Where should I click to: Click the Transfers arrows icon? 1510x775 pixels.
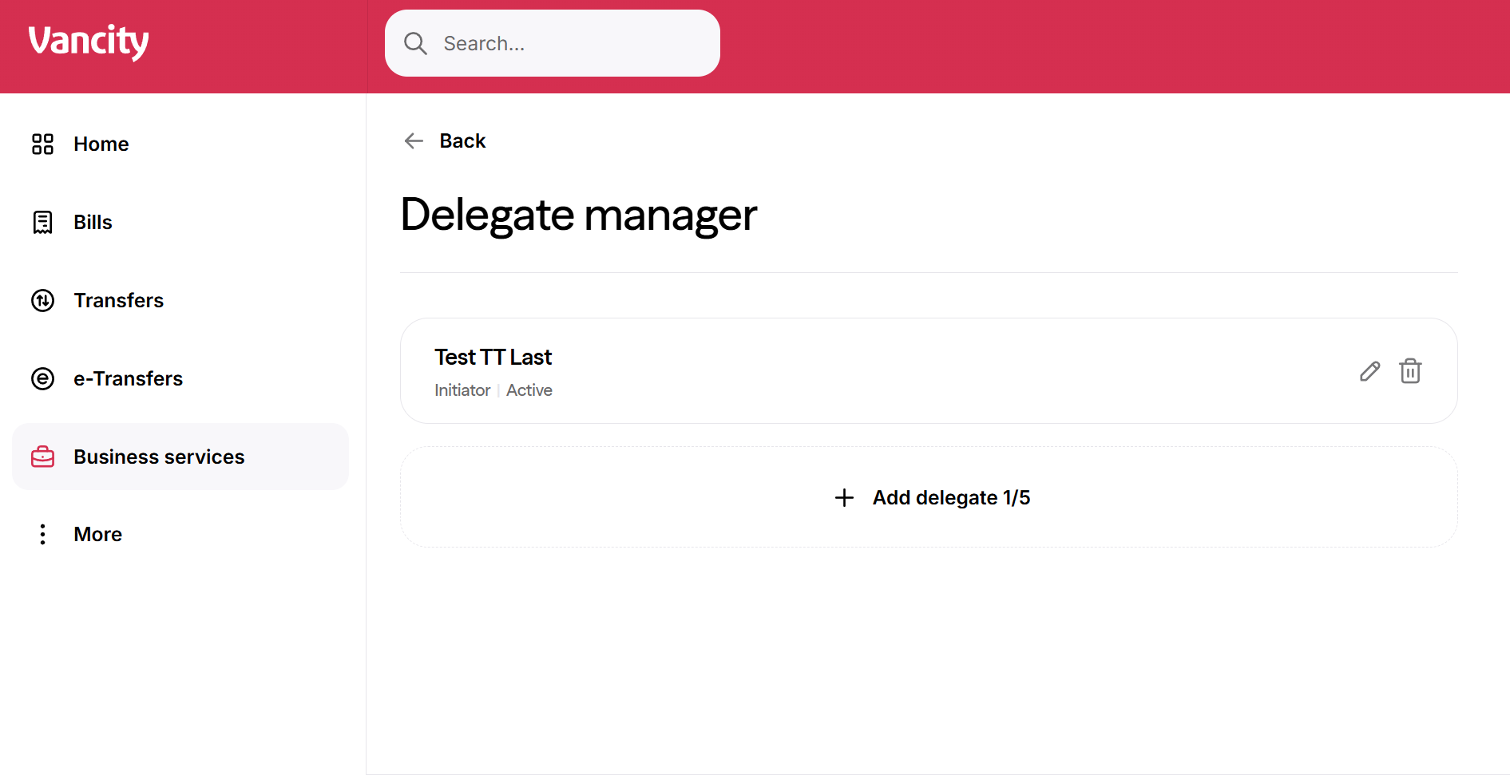[x=42, y=300]
